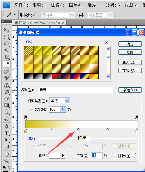This screenshot has width=145, height=172.
Task: Select the left opacity stop above gradient
Action: coord(26,117)
